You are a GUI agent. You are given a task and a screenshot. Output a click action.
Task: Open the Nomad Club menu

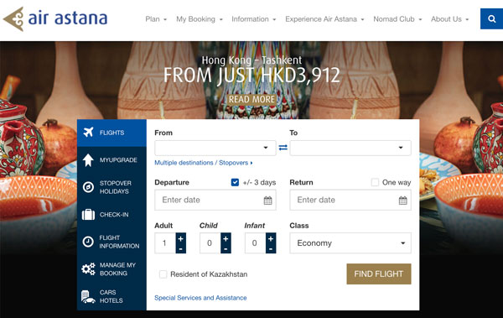click(x=397, y=19)
